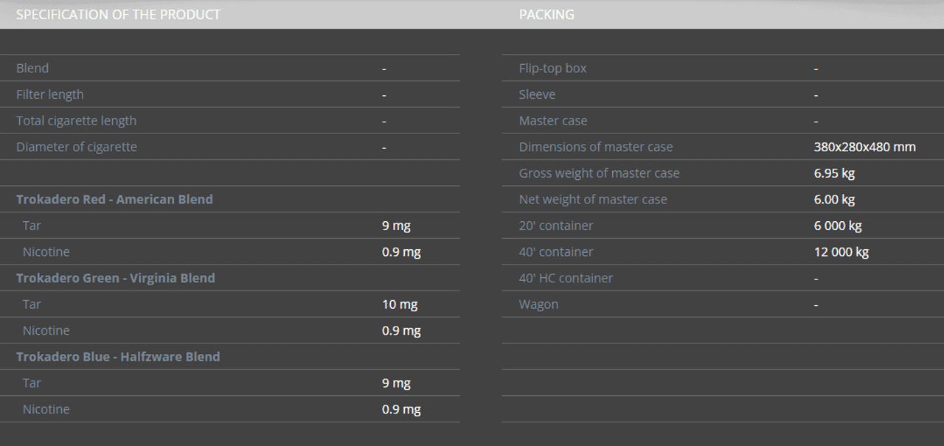Click the 'Master case' label

553,120
